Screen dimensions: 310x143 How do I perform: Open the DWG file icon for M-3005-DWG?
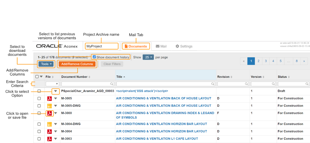click(x=50, y=106)
